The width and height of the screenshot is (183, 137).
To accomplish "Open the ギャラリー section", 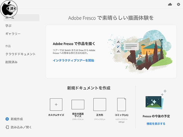I will pos(13,34).
